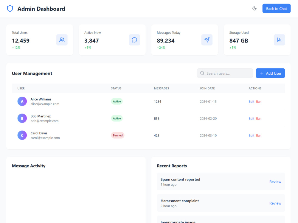This screenshot has height=223, width=298.
Task: Select the alice@example.com email text
Action: click(x=45, y=104)
